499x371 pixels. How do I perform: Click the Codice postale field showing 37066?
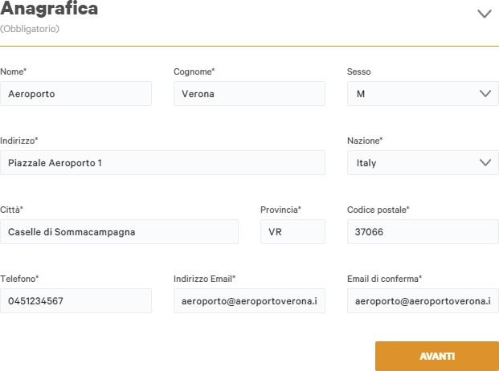point(423,231)
